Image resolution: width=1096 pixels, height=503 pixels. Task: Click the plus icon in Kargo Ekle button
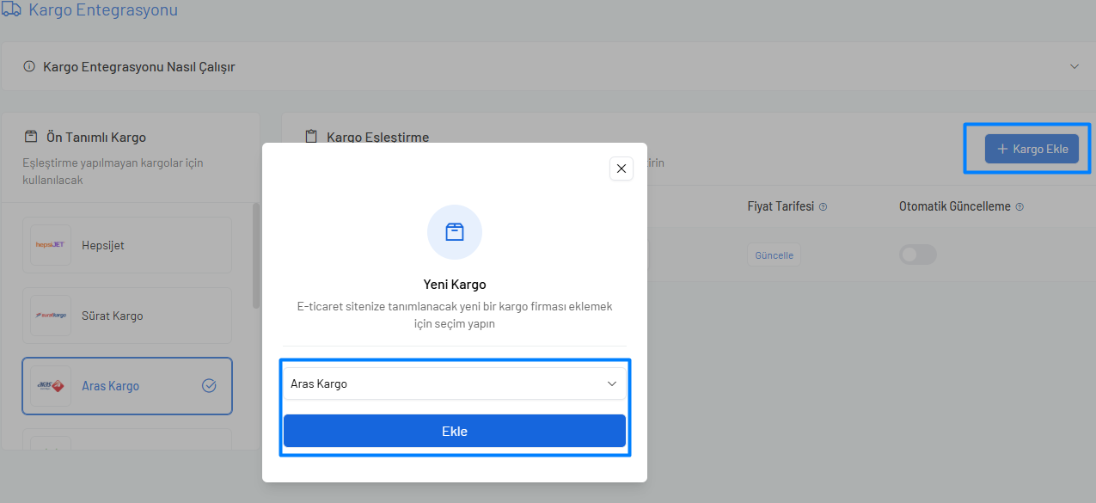click(1001, 149)
